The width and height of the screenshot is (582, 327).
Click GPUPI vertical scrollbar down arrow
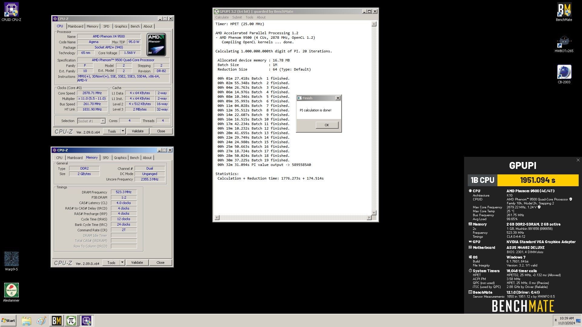(x=374, y=213)
